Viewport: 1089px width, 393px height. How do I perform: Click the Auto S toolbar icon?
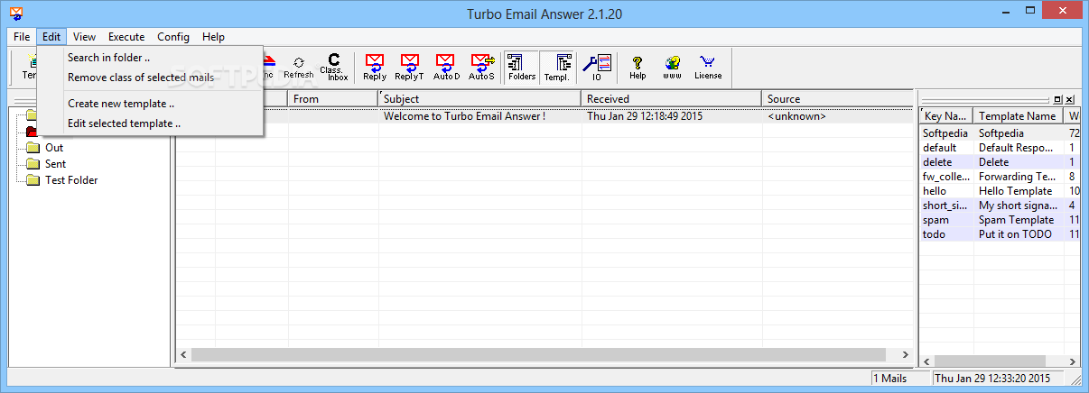pos(481,67)
